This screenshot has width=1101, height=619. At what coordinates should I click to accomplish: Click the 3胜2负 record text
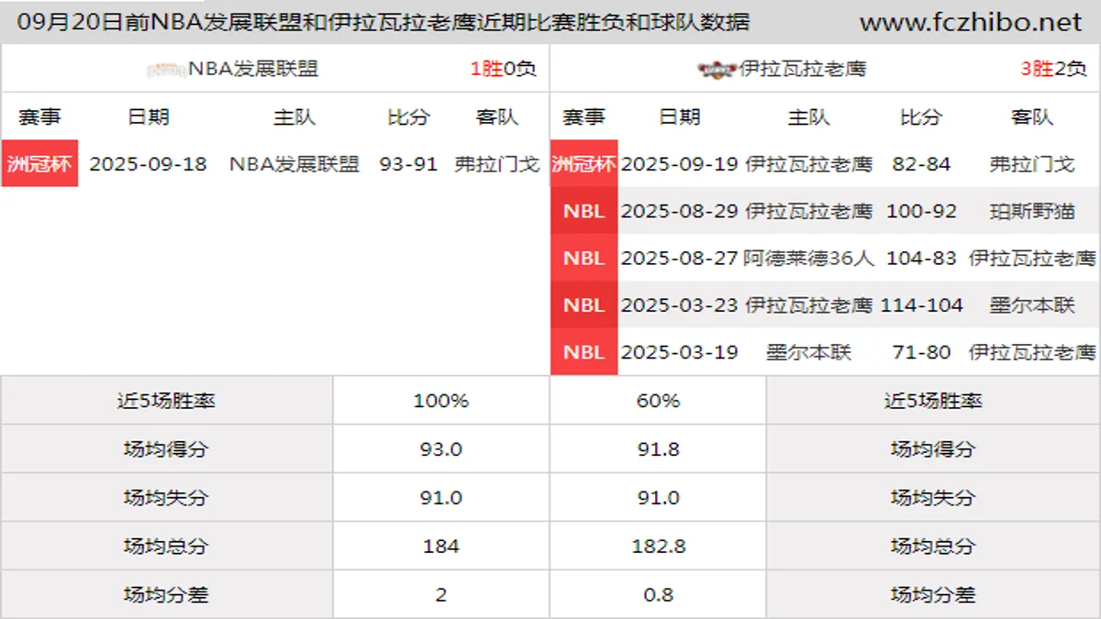point(1052,69)
